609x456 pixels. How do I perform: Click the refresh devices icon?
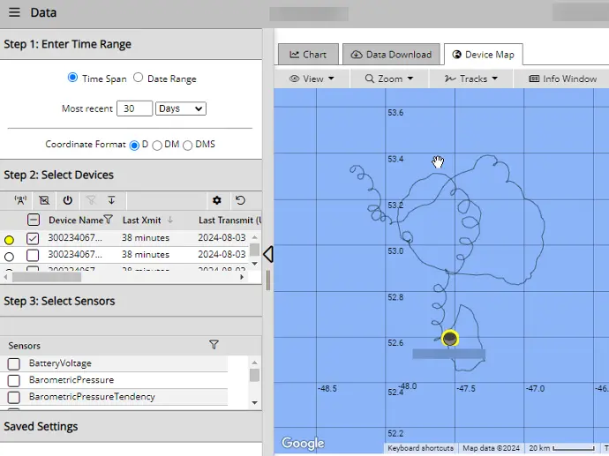click(240, 200)
